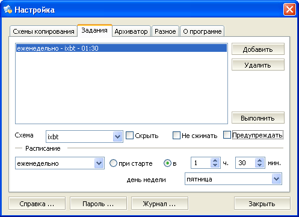299x217 pixels.
Task: Select the Задания tab
Action: (94, 31)
